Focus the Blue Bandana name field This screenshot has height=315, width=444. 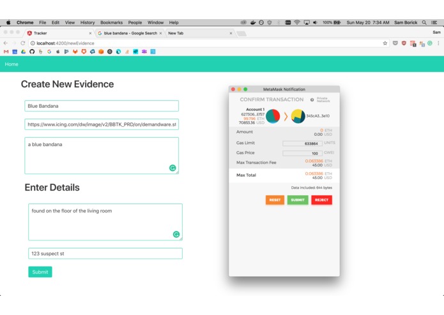point(102,106)
